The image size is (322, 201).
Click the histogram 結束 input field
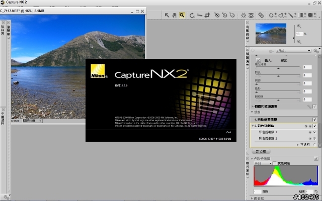(310, 191)
